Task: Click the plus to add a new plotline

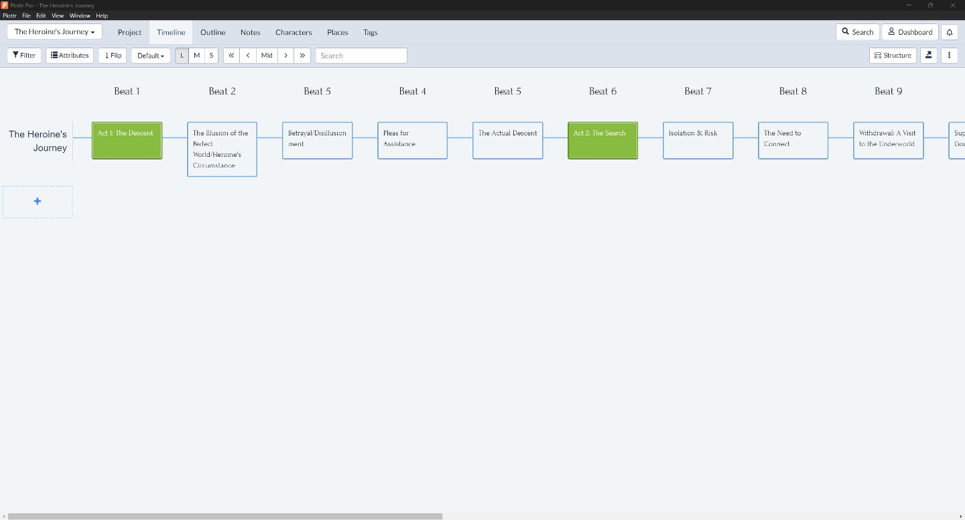Action: [x=38, y=202]
